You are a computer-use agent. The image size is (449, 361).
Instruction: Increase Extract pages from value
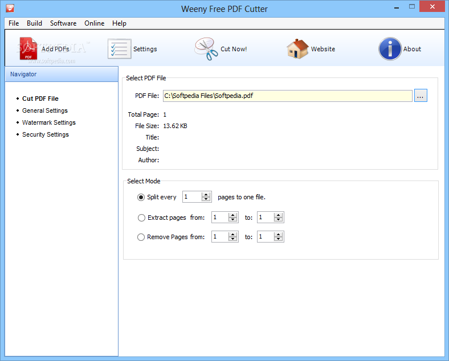point(233,215)
